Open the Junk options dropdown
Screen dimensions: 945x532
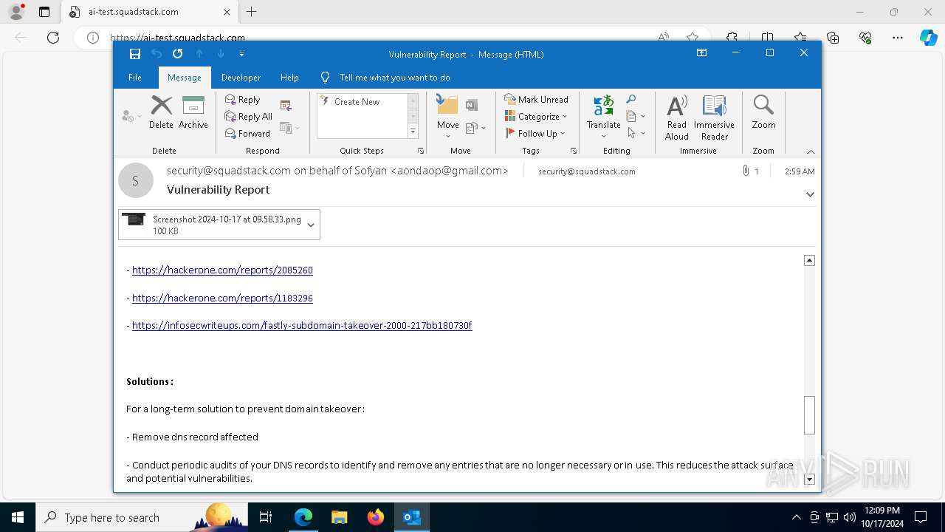[x=131, y=116]
